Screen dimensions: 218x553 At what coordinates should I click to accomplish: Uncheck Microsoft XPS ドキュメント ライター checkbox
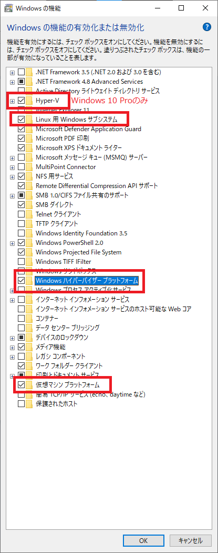tap(21, 148)
